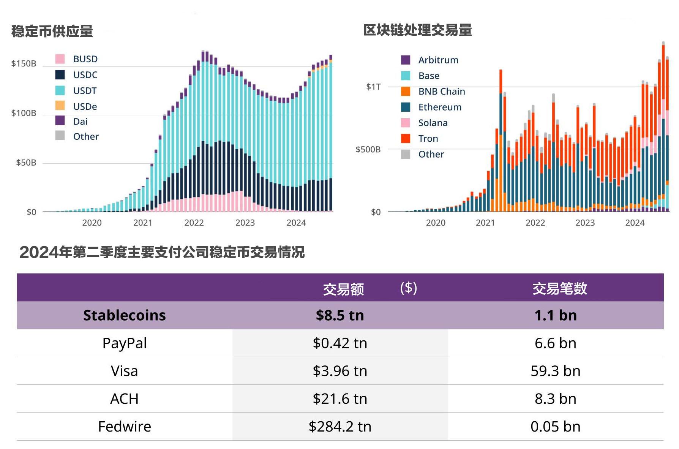This screenshot has width=679, height=449.
Task: Click the $21.6 tn value
Action: coord(340,398)
